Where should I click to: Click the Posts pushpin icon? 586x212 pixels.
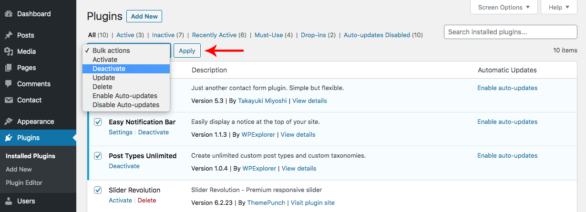pos(9,35)
